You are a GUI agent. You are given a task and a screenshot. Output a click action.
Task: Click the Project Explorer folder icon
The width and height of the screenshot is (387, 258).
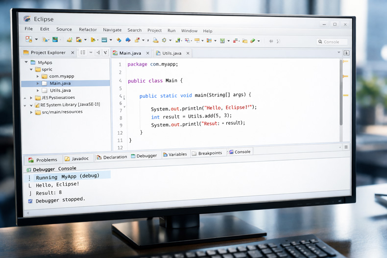click(26, 52)
